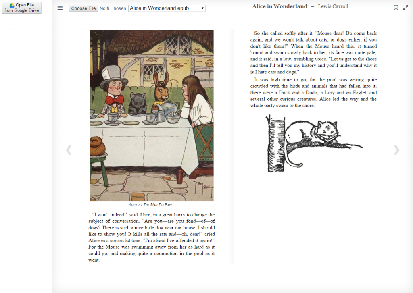This screenshot has width=413, height=293.
Task: Click the Choose File button
Action: coord(83,8)
